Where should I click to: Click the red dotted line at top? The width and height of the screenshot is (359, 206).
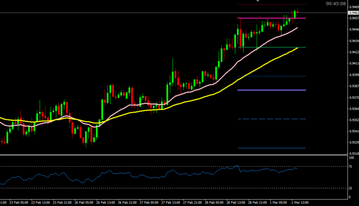pos(268,5)
